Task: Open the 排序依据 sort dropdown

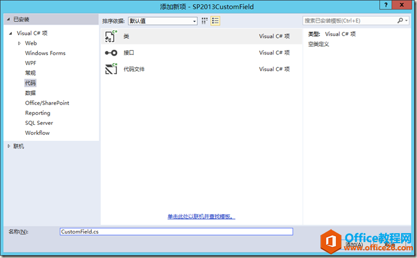Action: (162, 21)
